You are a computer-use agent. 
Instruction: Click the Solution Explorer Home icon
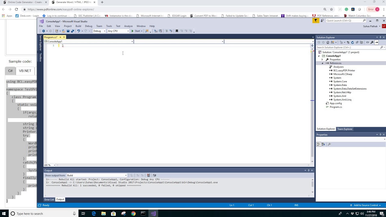(x=328, y=42)
